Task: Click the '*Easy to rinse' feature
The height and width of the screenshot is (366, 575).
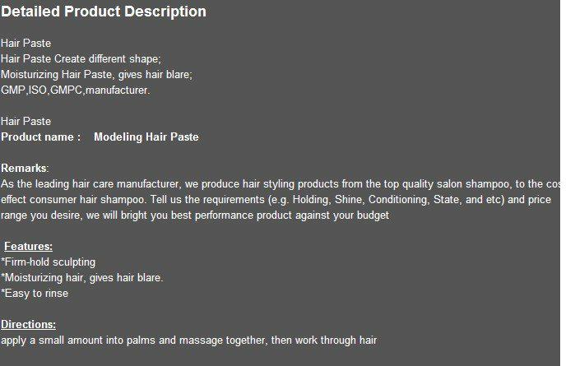Action: [x=35, y=294]
